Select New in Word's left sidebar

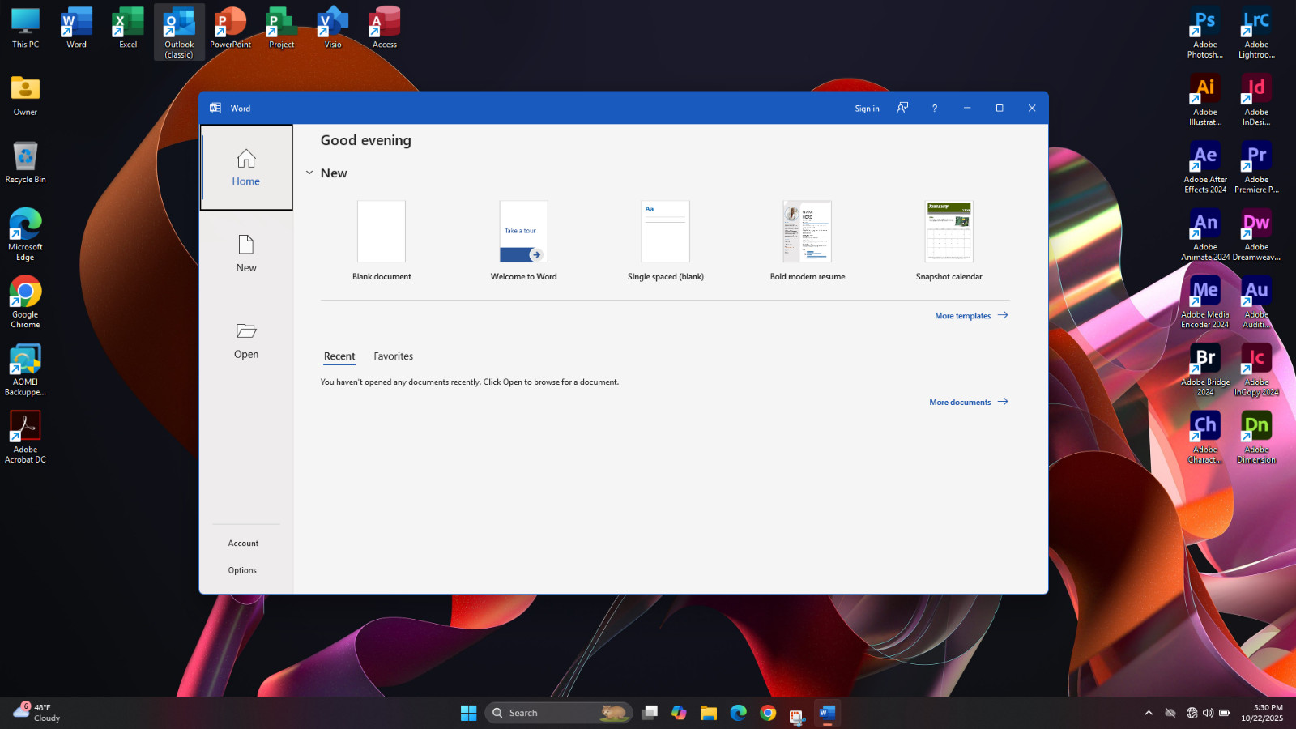click(246, 254)
